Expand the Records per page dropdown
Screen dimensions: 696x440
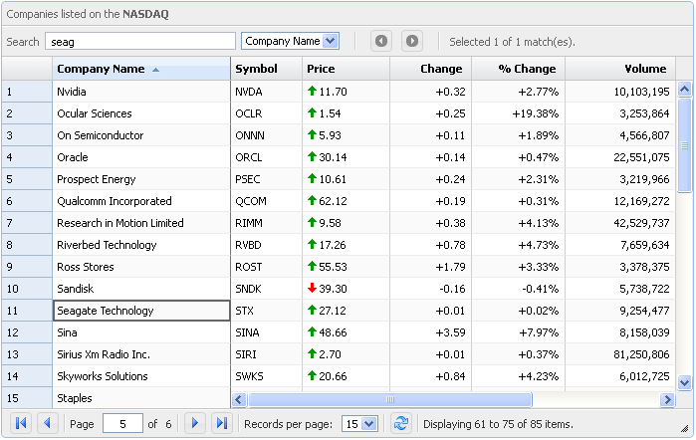(x=369, y=424)
